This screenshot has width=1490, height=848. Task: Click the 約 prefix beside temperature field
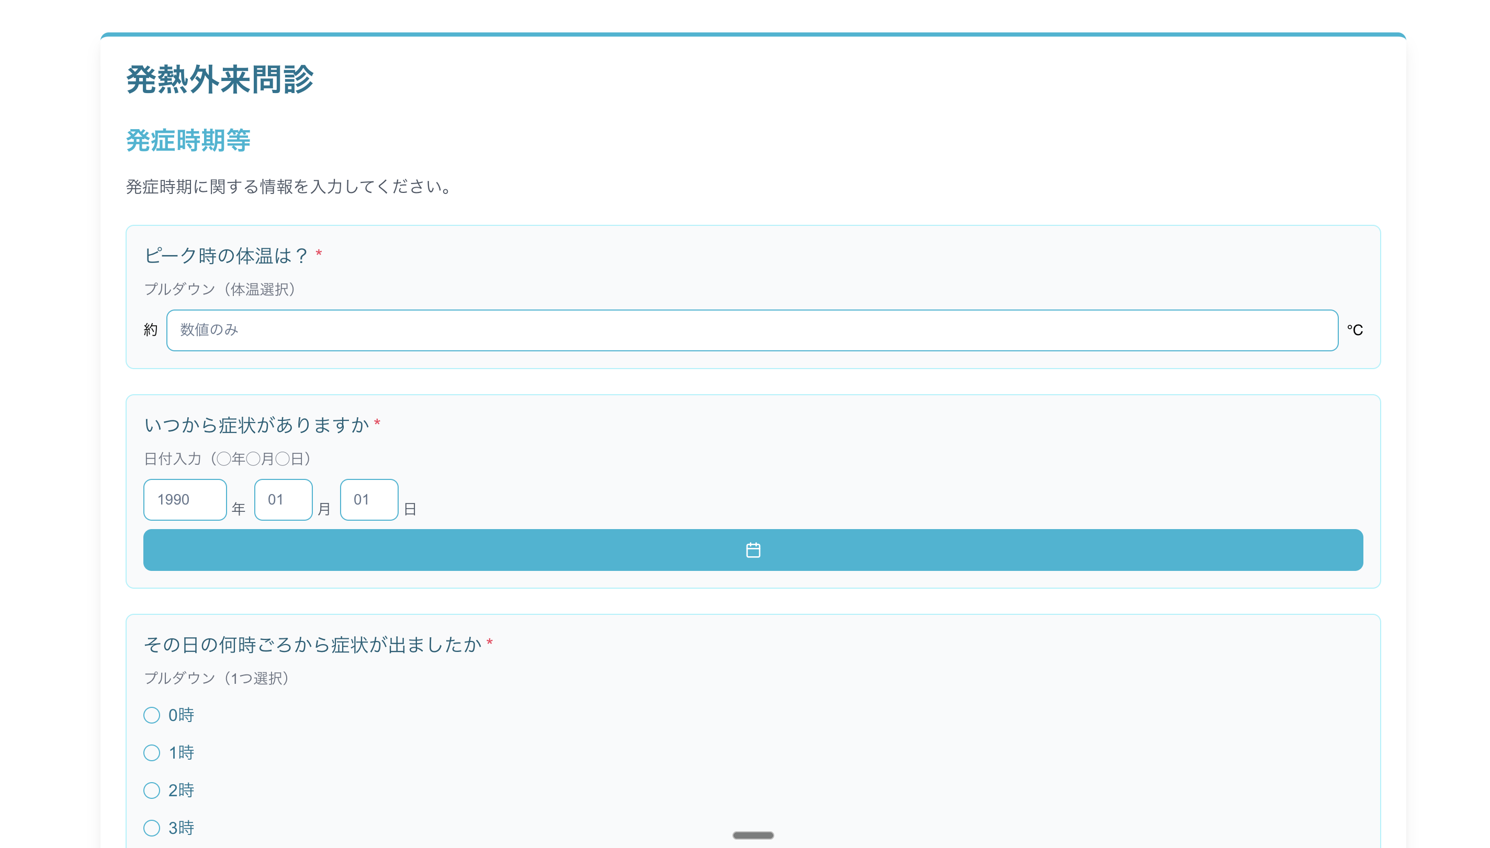tap(150, 330)
